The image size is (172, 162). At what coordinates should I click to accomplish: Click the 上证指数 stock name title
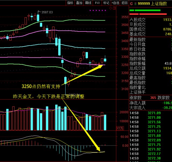tap(159, 3)
